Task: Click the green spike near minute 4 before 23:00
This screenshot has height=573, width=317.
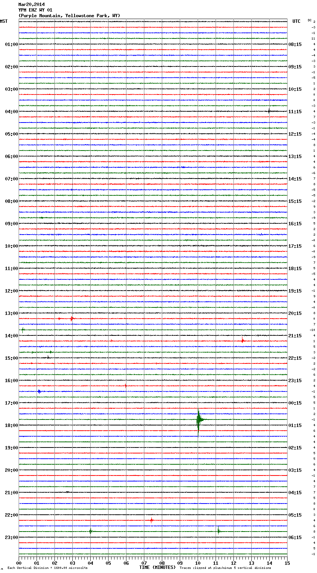Action: pyautogui.click(x=90, y=531)
